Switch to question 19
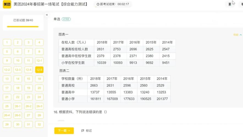The width and height of the screenshot is (243, 137). tap(29, 88)
